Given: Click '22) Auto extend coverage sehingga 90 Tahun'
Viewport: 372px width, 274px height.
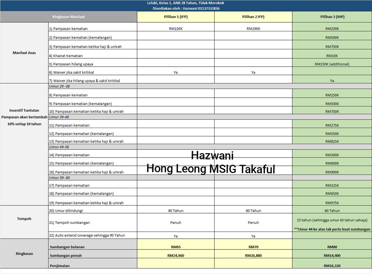Looking at the screenshot, I should click(87, 235).
